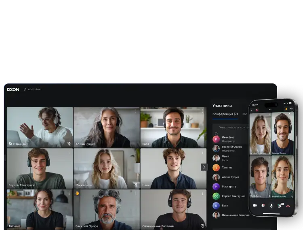Open options menu on Татьяна video tile
This screenshot has height=230, width=303.
pyautogui.click(x=69, y=194)
